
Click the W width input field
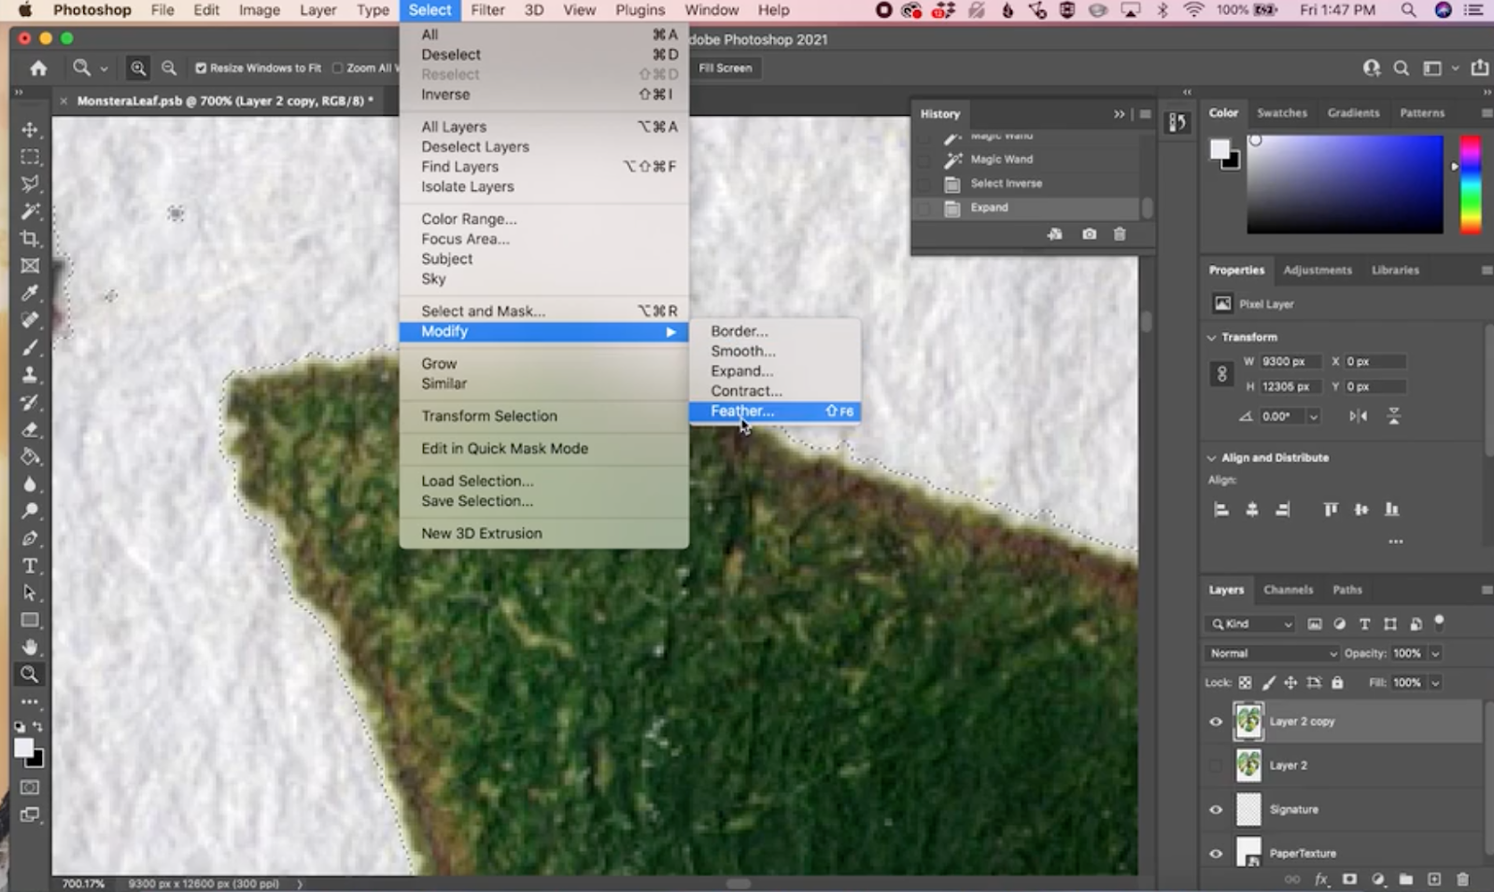pyautogui.click(x=1290, y=361)
